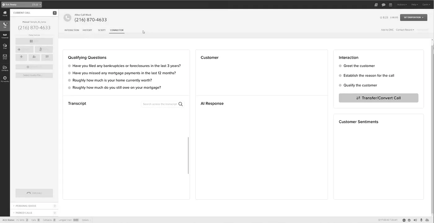
Task: Click the park call down-arrow control
Action: tap(21, 57)
